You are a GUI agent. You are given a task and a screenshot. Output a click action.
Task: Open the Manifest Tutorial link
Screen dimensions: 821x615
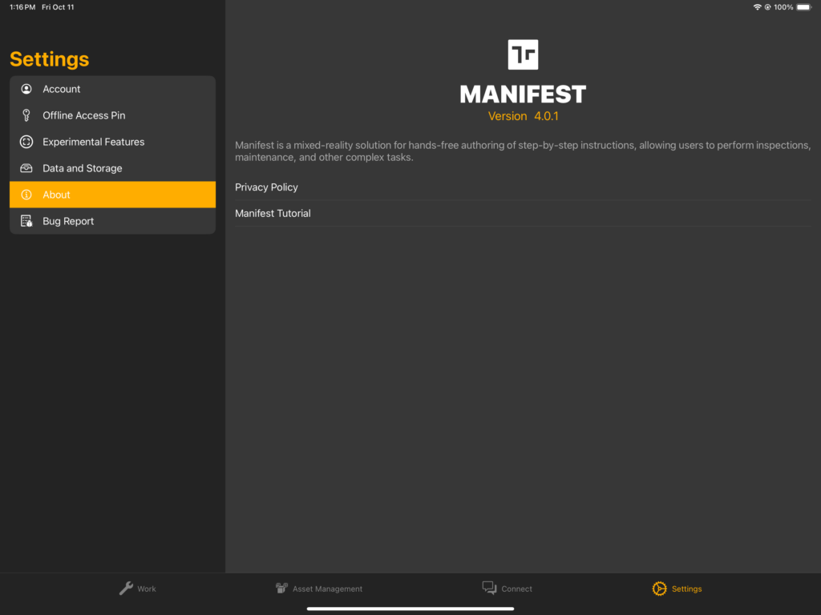point(523,213)
